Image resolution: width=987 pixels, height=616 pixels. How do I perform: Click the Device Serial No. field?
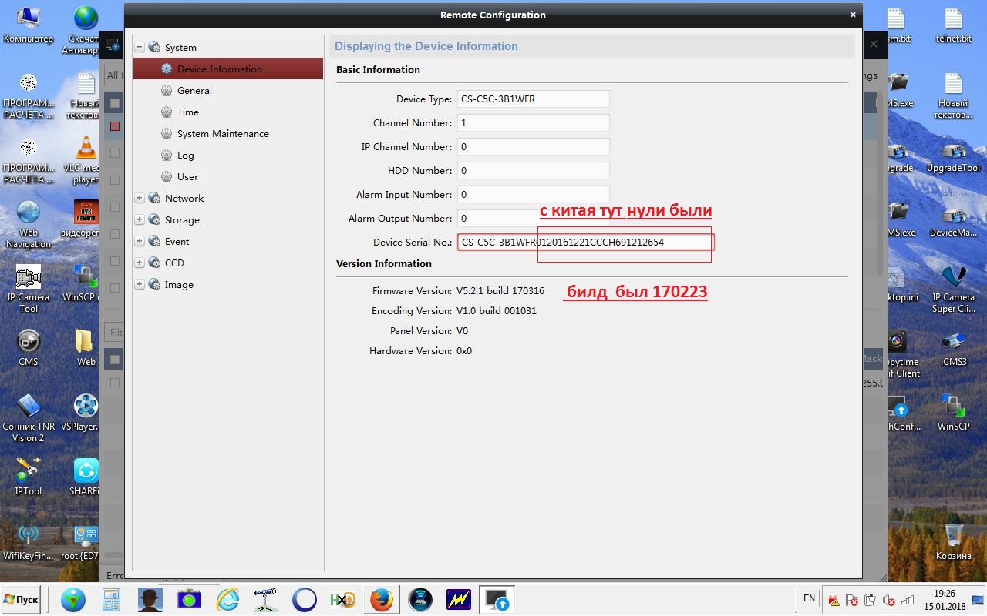[584, 242]
